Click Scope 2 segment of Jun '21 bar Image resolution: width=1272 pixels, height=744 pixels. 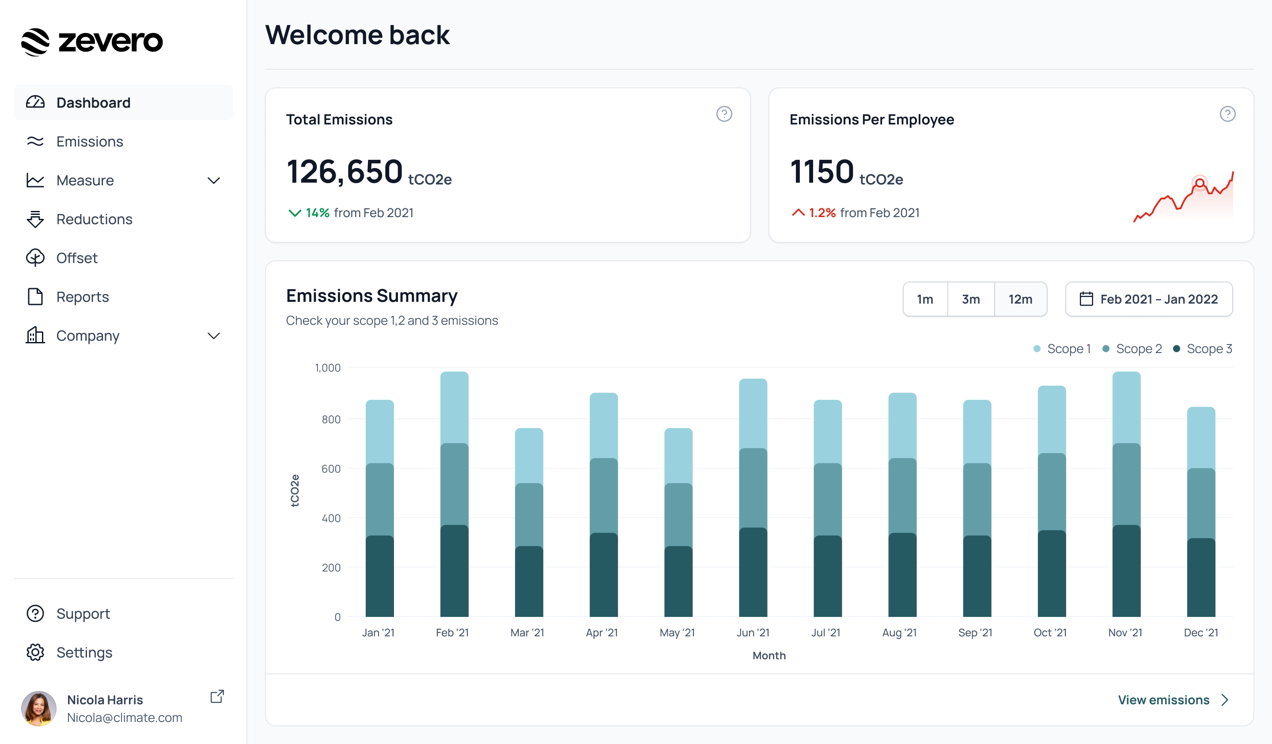pos(753,488)
